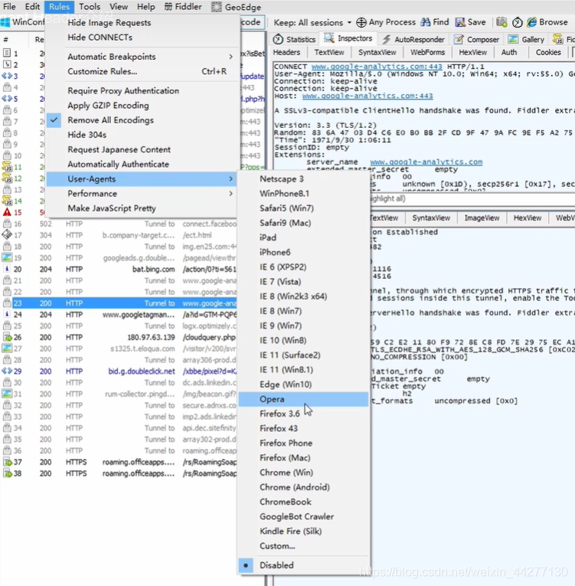Open the Composer pencil icon tab
575x586 pixels.
click(x=459, y=39)
